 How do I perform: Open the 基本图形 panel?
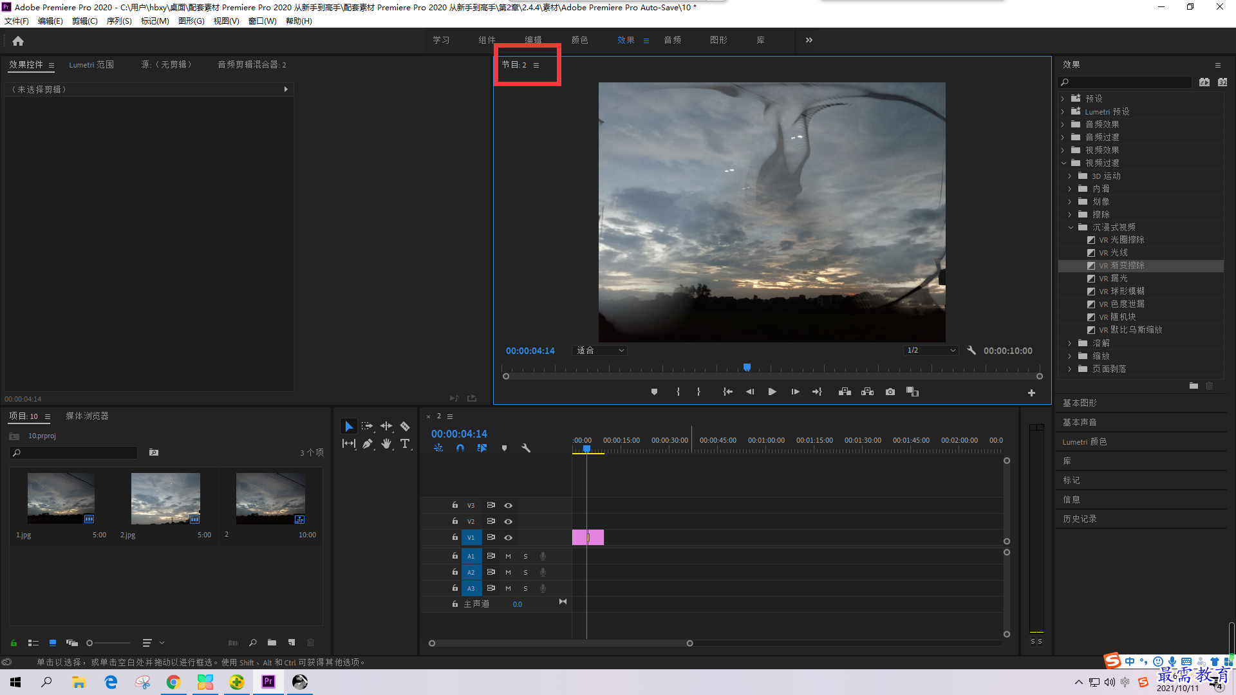click(x=1080, y=403)
